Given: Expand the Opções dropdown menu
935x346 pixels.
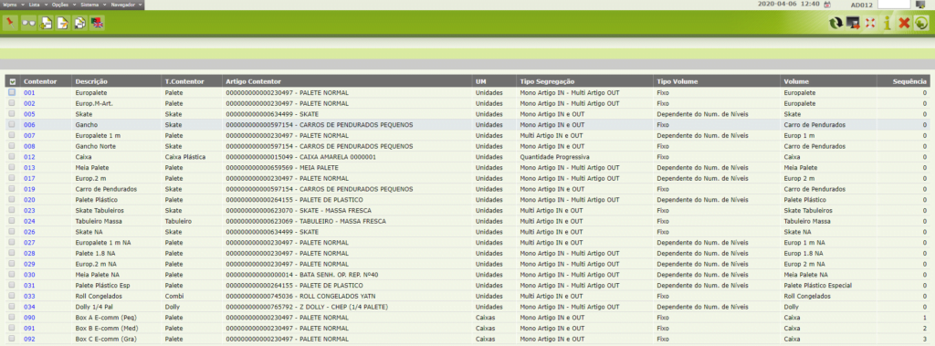Looking at the screenshot, I should [62, 5].
